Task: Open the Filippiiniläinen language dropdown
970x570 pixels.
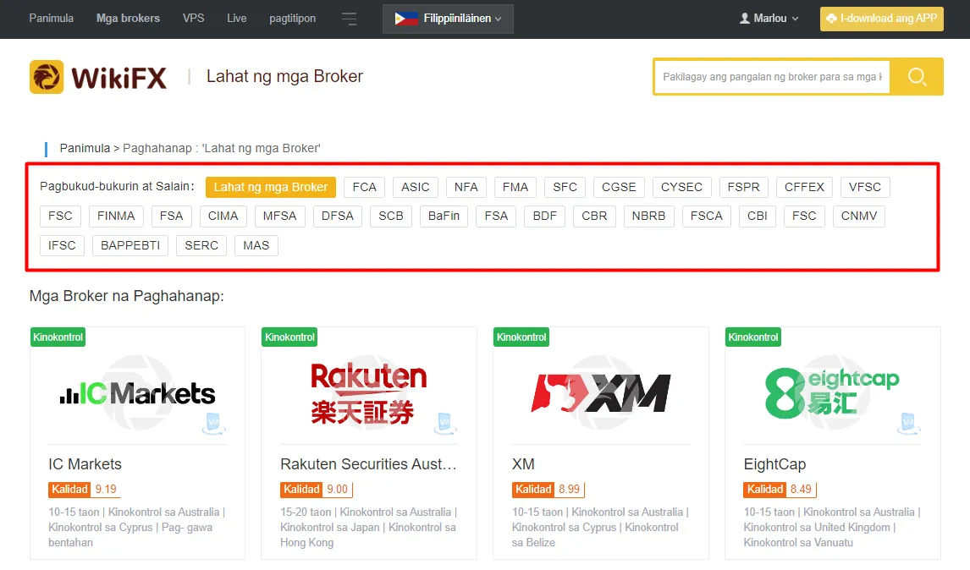Action: [x=448, y=19]
